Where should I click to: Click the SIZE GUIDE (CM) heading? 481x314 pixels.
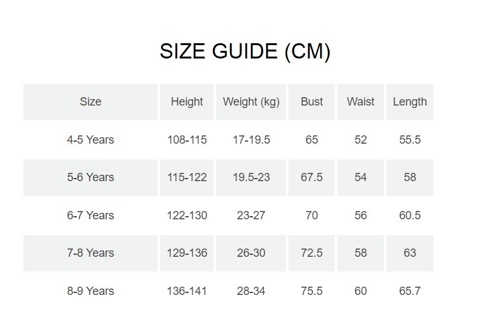245,52
